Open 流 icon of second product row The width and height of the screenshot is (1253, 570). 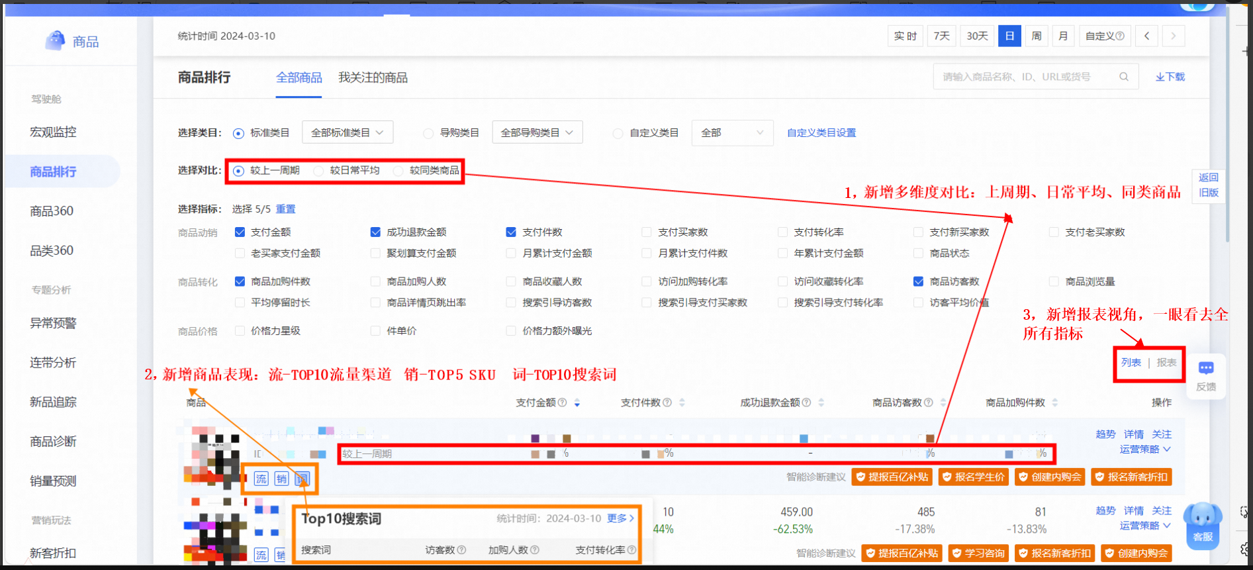click(x=261, y=555)
